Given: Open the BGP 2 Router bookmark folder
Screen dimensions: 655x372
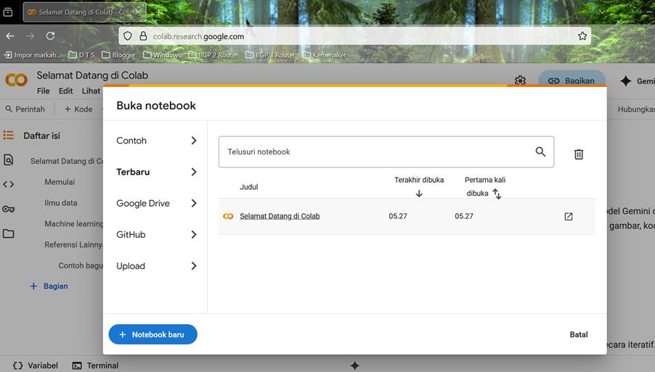Looking at the screenshot, I should pos(213,55).
